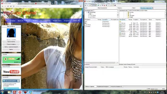Reload the YouTube Chanel page
Screen dimensions: 167x94
(x=8, y=6)
